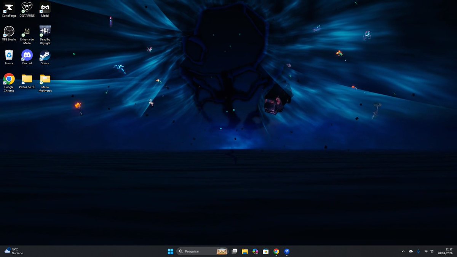Open Microsoft 365 Copilot from taskbar

click(x=256, y=251)
